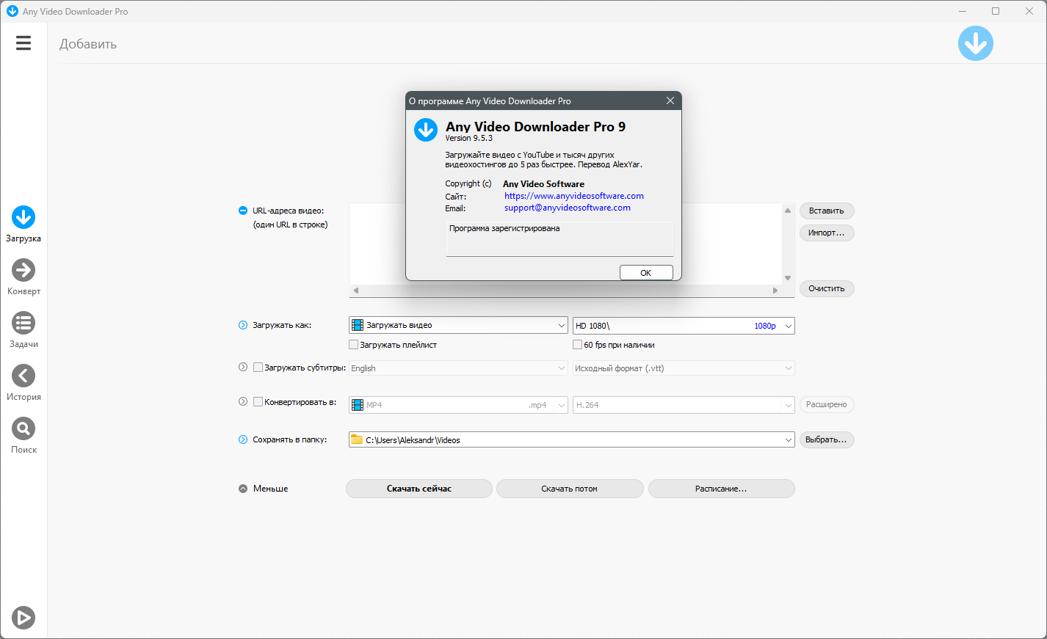Click Скачать потом button
This screenshot has height=639, width=1047.
click(x=570, y=489)
